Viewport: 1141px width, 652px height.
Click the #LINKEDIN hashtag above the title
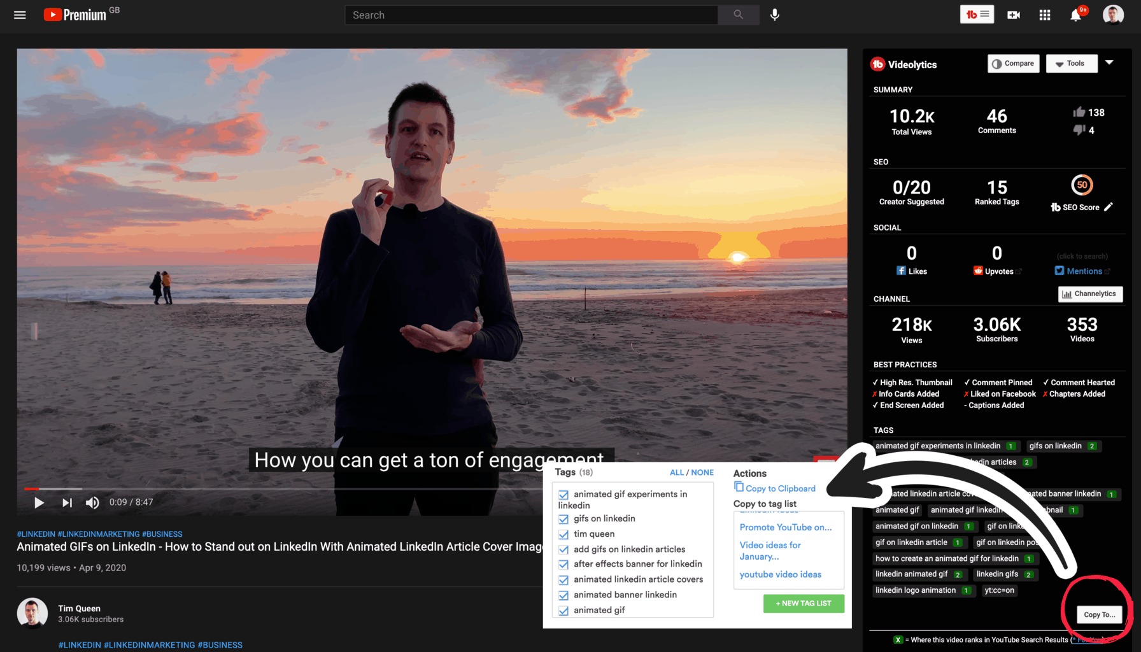click(x=36, y=534)
